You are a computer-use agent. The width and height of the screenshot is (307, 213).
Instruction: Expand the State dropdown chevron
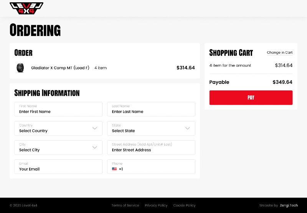[x=188, y=128]
